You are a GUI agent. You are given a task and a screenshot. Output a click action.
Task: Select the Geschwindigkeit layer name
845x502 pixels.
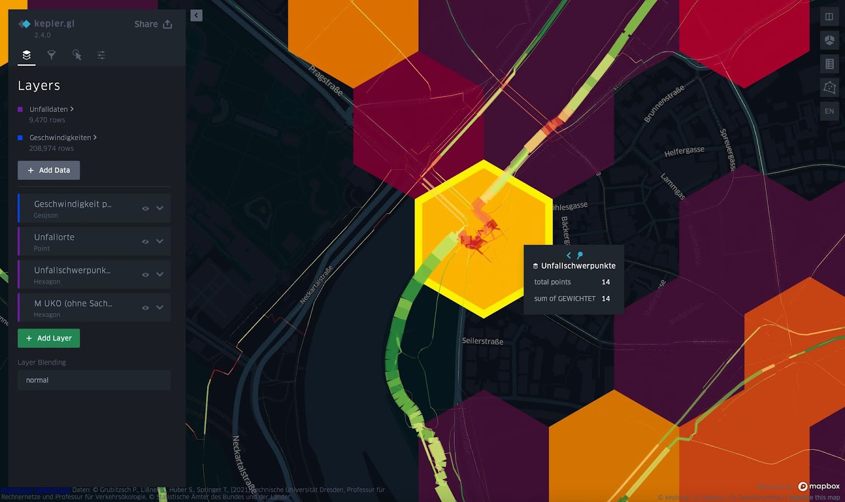pos(72,204)
